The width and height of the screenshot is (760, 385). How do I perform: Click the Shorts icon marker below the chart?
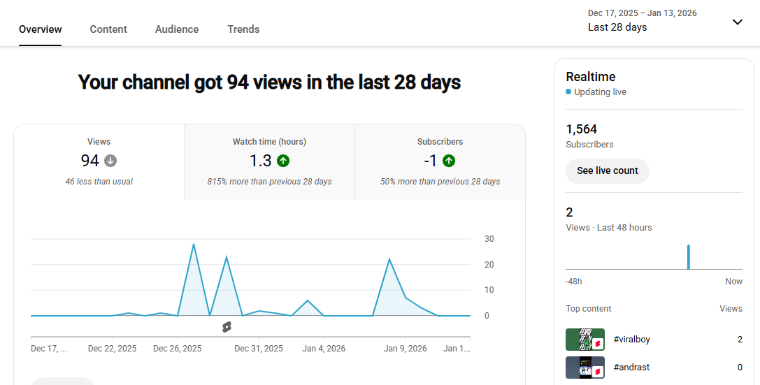coord(227,327)
